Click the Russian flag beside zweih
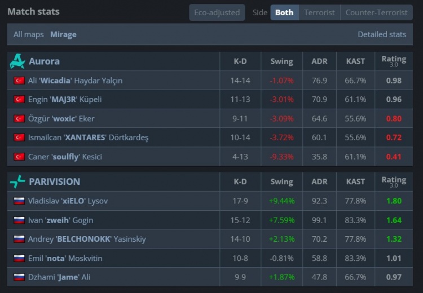The height and width of the screenshot is (293, 423). point(19,220)
